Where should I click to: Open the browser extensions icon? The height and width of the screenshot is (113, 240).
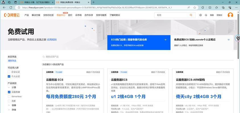[203, 7]
